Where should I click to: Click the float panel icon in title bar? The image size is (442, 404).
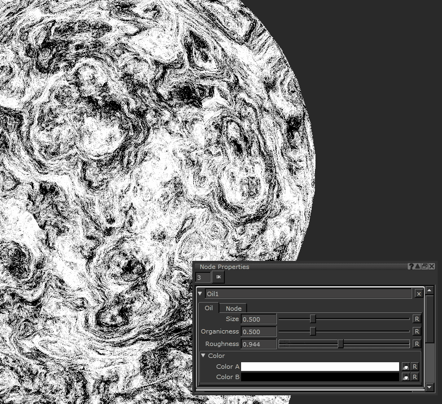pyautogui.click(x=425, y=266)
